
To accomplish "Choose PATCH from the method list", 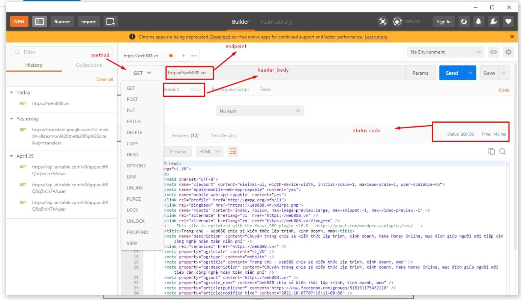I will 142,121.
